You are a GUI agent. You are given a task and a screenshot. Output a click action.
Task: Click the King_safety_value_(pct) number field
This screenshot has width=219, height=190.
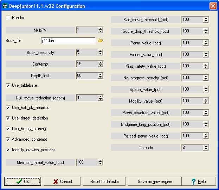192,66
